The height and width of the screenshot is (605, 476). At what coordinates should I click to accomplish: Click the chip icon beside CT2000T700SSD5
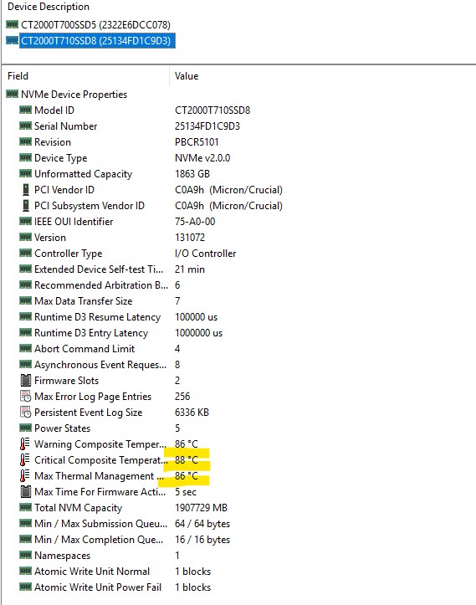pos(12,25)
